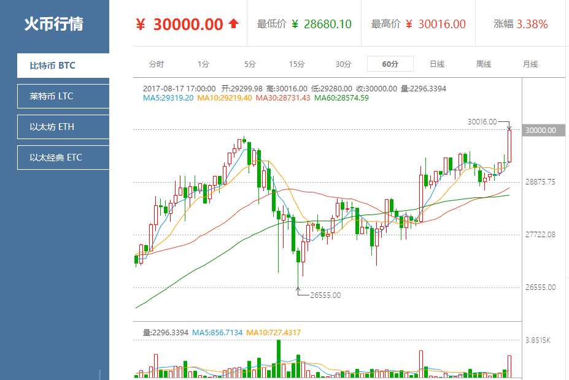This screenshot has width=569, height=380.
Task: Choose the 30分 timeframe tab
Action: 343,64
